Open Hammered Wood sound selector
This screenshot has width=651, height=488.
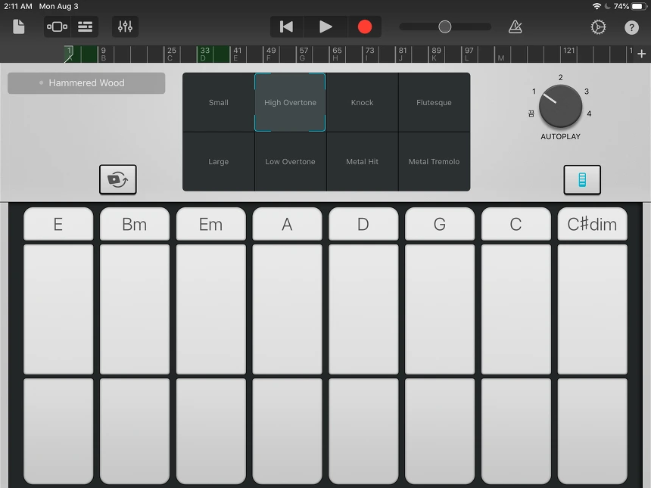pyautogui.click(x=86, y=83)
